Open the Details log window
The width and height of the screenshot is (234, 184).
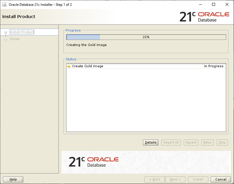[x=150, y=142]
